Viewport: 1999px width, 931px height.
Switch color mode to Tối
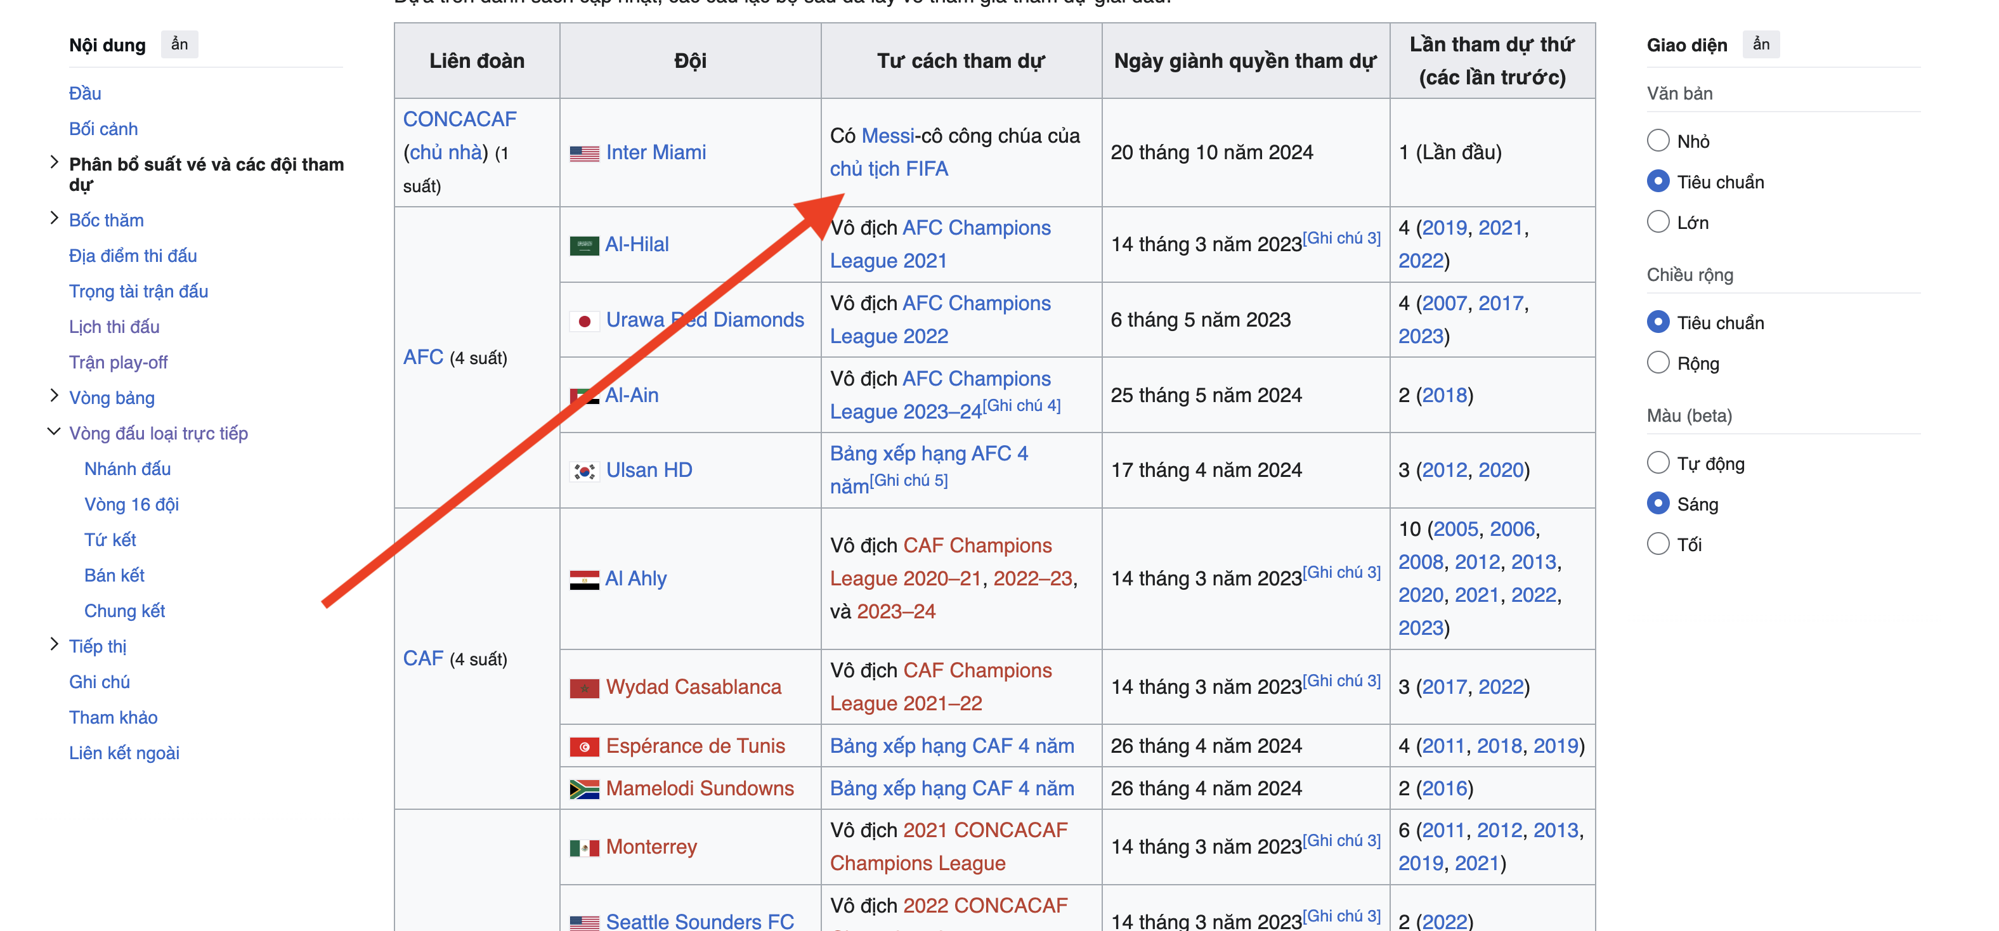coord(1658,544)
